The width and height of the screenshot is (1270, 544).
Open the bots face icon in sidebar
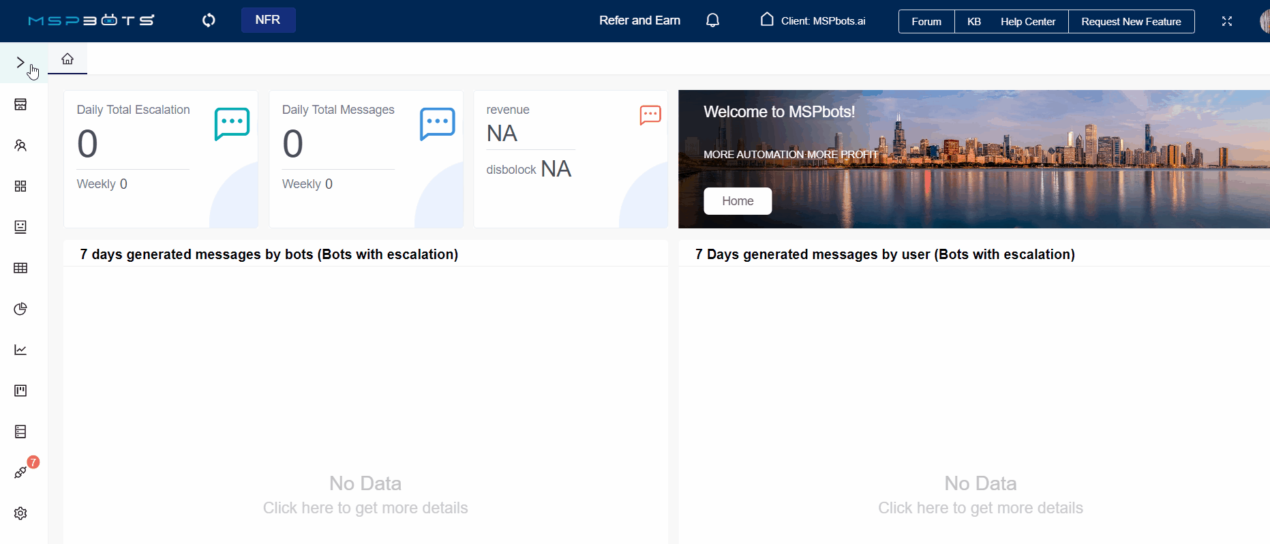tap(20, 227)
